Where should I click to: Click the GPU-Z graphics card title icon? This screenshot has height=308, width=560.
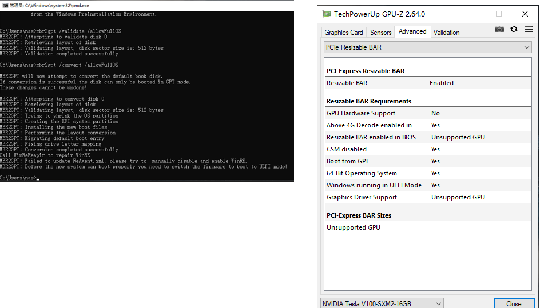(327, 14)
